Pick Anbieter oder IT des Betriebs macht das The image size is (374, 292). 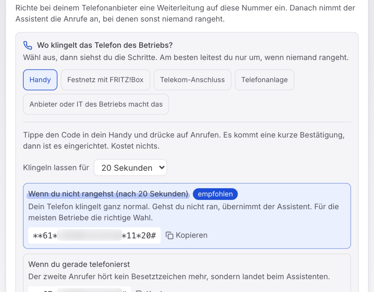pos(96,104)
